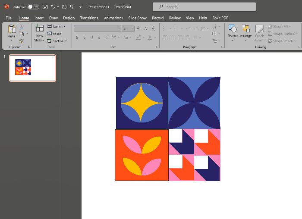Click the Search box
The height and width of the screenshot is (219, 302).
[x=204, y=7]
